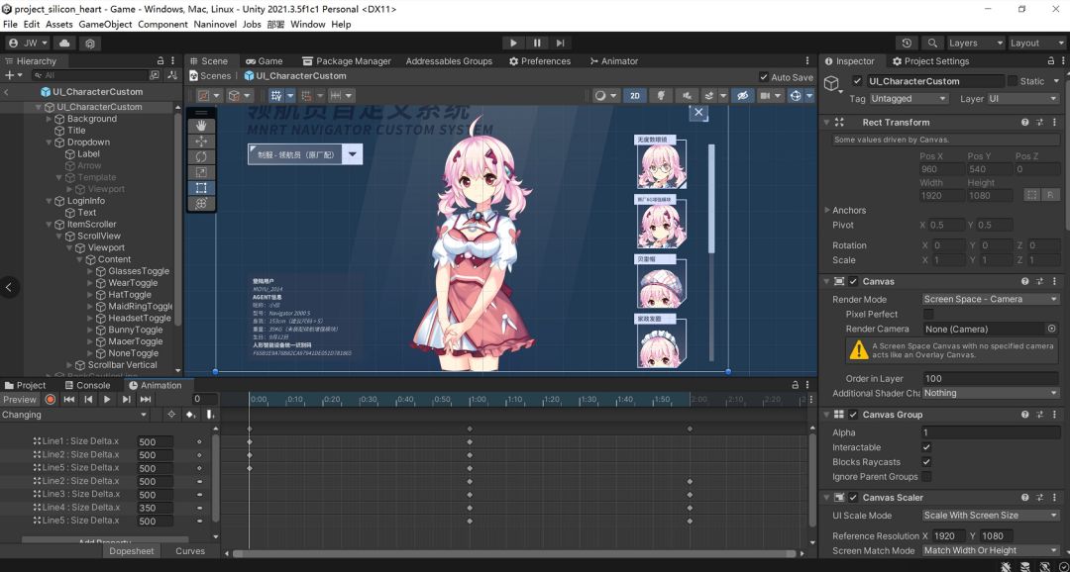Open Canvas Scaler more options menu
Viewport: 1070px width, 572px height.
point(1054,498)
